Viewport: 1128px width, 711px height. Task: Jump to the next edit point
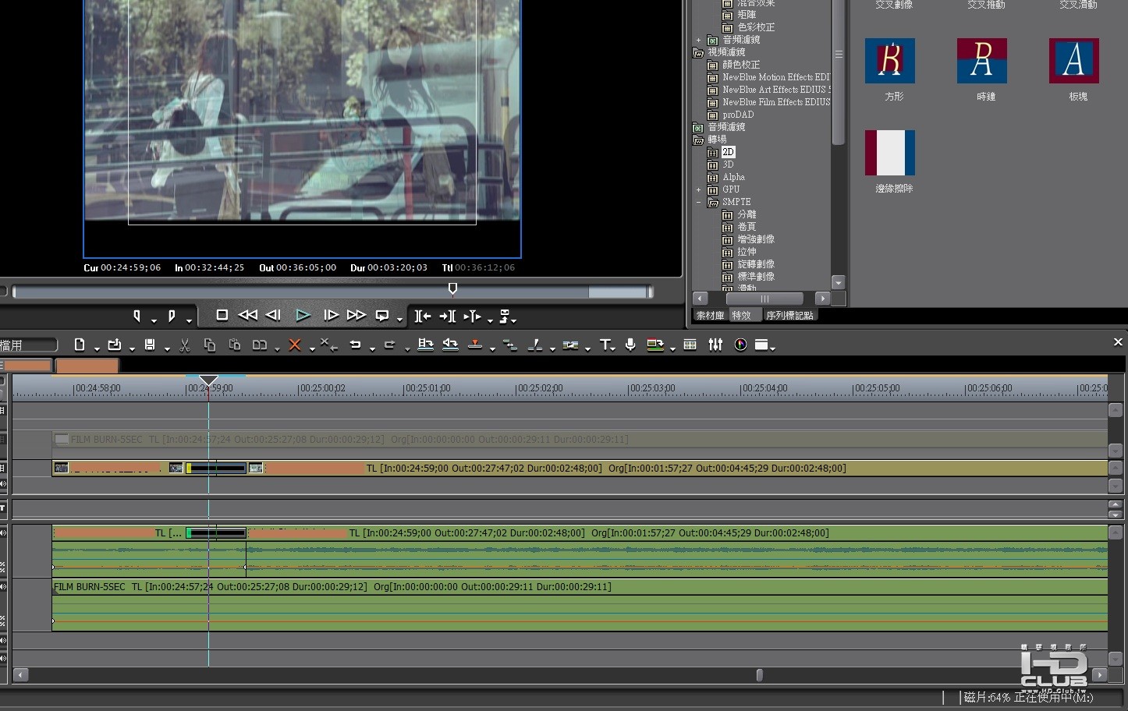coord(448,316)
